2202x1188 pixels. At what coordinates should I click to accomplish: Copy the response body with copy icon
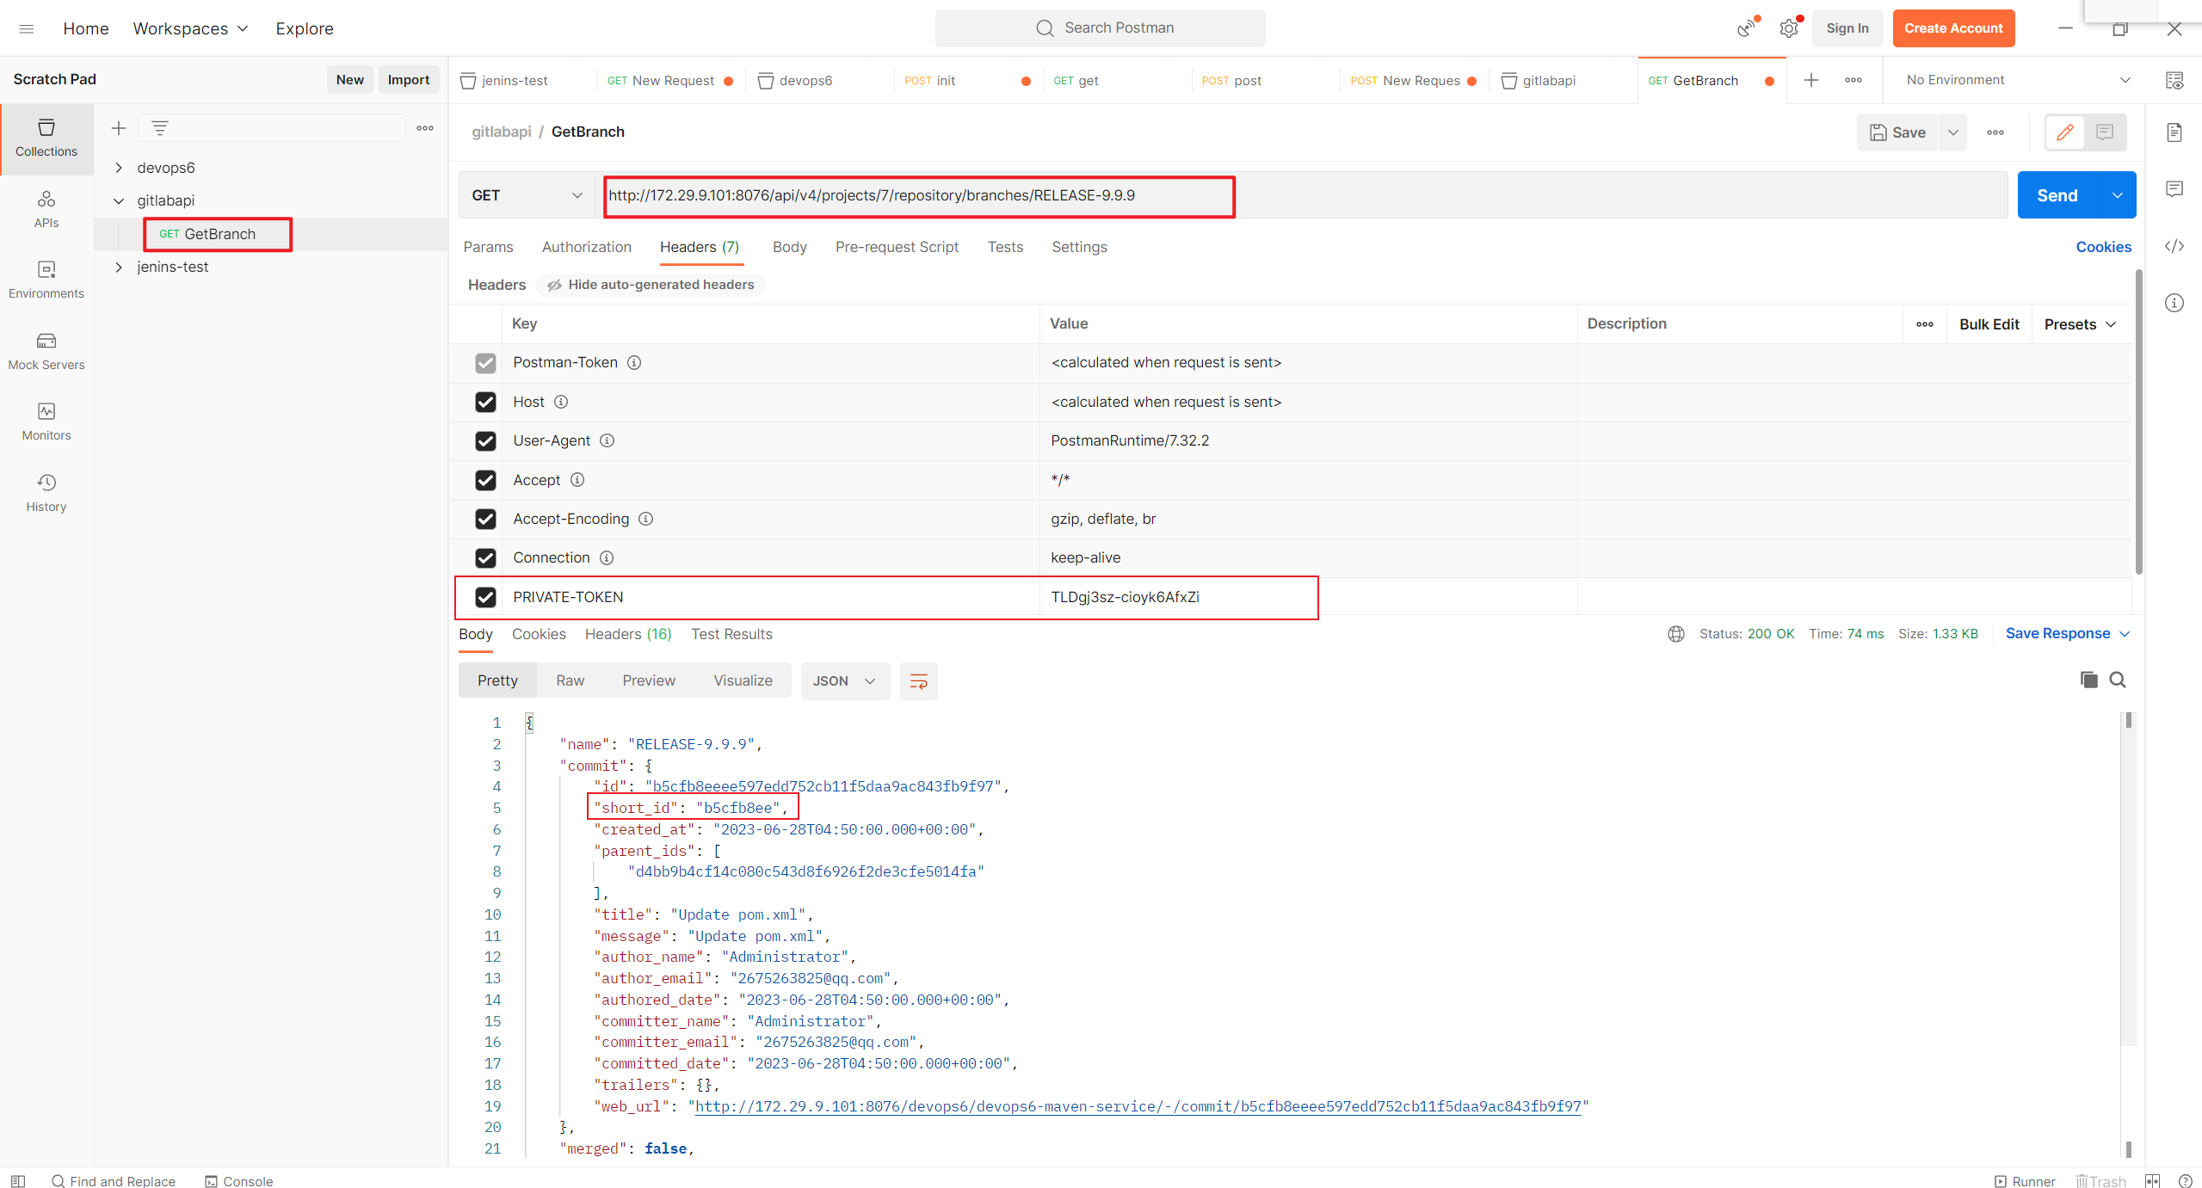(x=2089, y=680)
